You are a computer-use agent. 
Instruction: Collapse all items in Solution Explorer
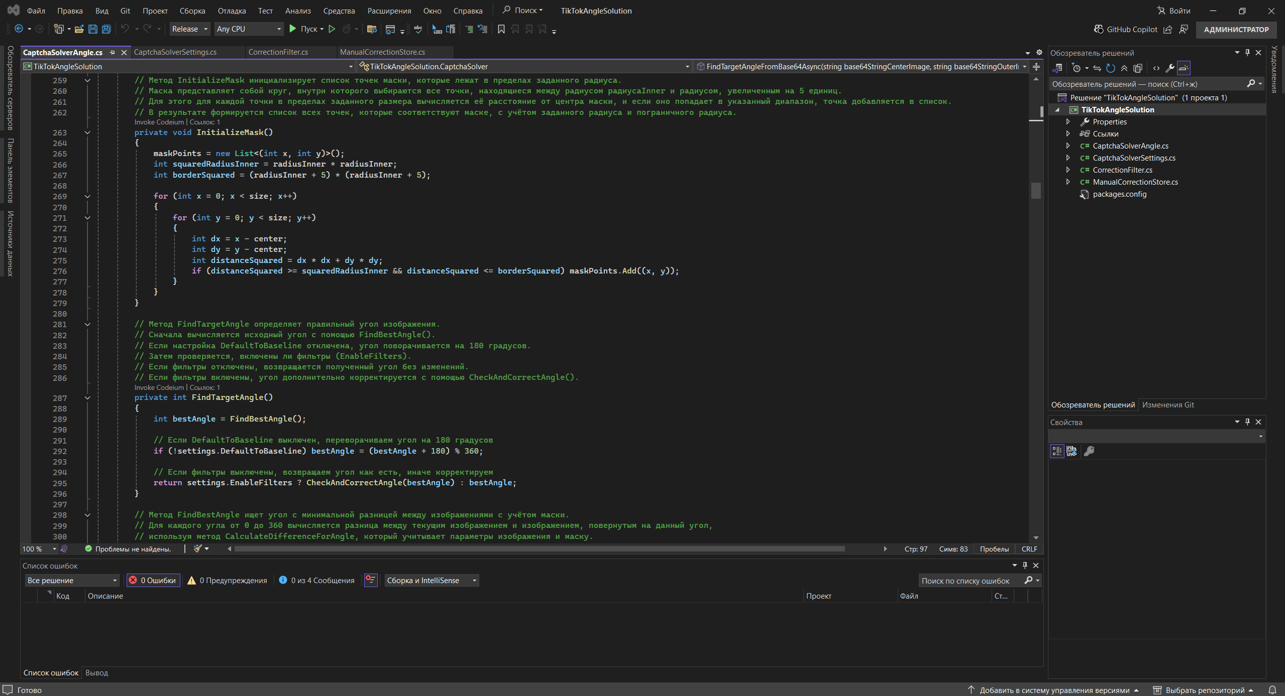click(1124, 68)
